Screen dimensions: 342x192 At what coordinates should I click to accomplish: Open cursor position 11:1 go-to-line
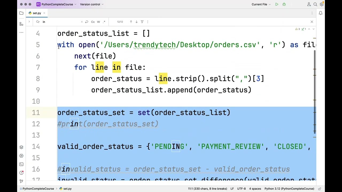208,189
